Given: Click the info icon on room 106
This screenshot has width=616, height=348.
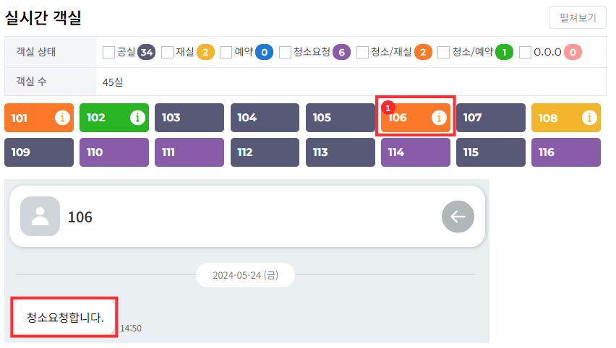Looking at the screenshot, I should pyautogui.click(x=439, y=118).
